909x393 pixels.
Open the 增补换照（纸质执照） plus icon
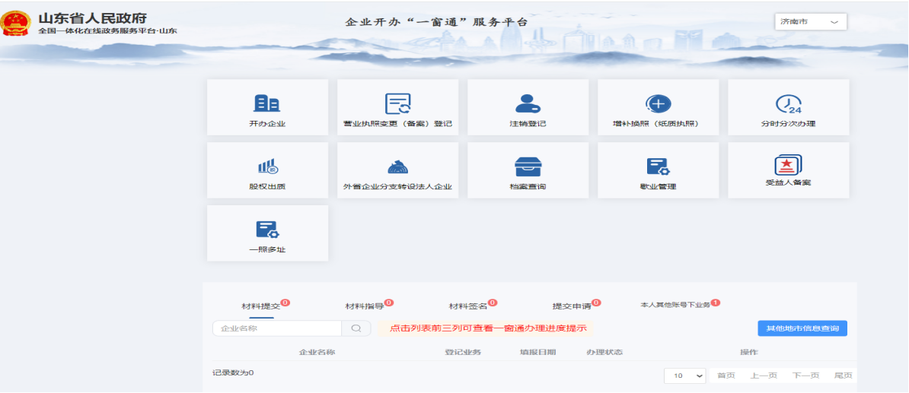click(x=658, y=103)
